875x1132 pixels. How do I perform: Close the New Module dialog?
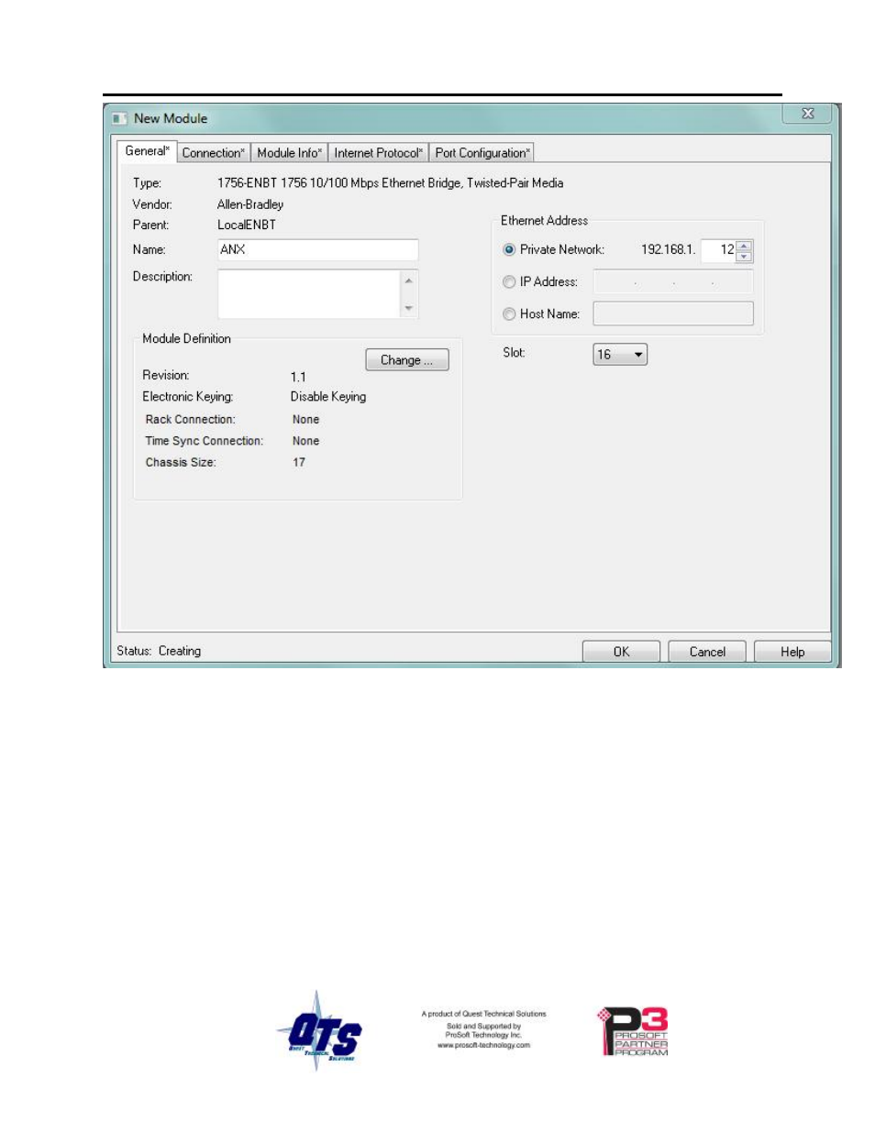[807, 114]
